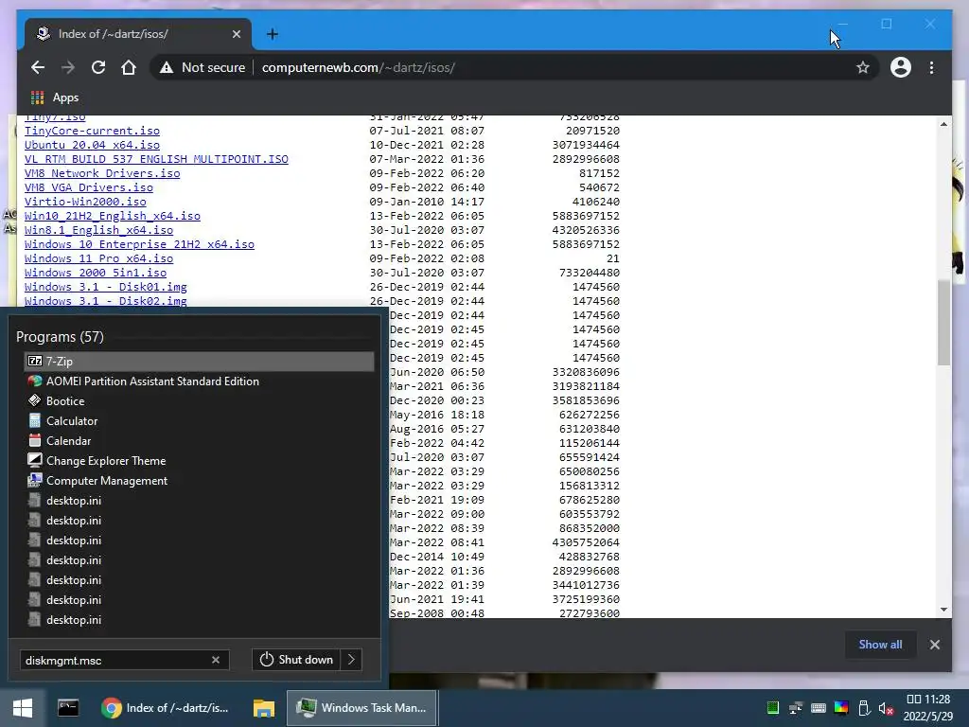Click the page scrollbar up arrow
Viewport: 969px width, 727px height.
coord(943,124)
